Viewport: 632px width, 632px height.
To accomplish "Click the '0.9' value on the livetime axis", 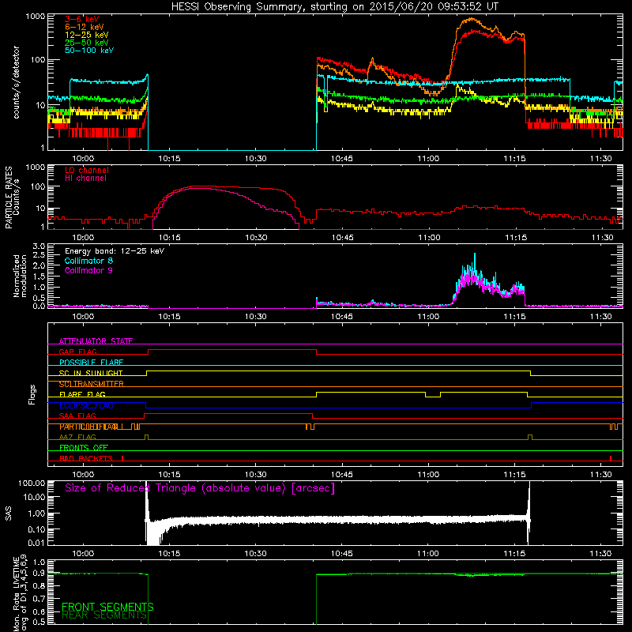I will [x=39, y=574].
